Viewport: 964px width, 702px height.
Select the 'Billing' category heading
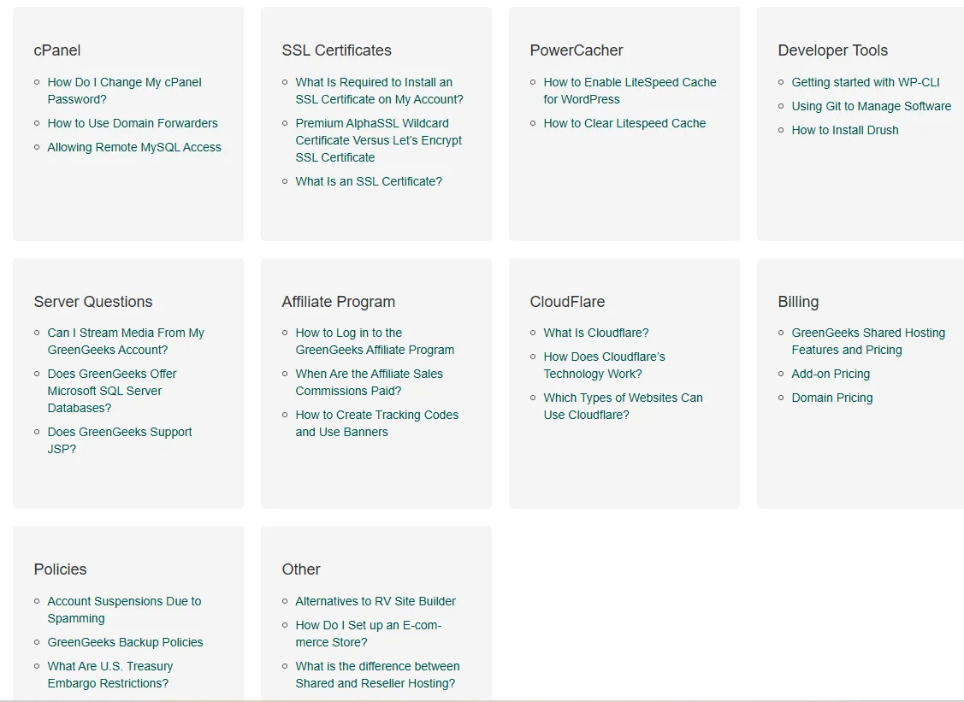click(798, 302)
